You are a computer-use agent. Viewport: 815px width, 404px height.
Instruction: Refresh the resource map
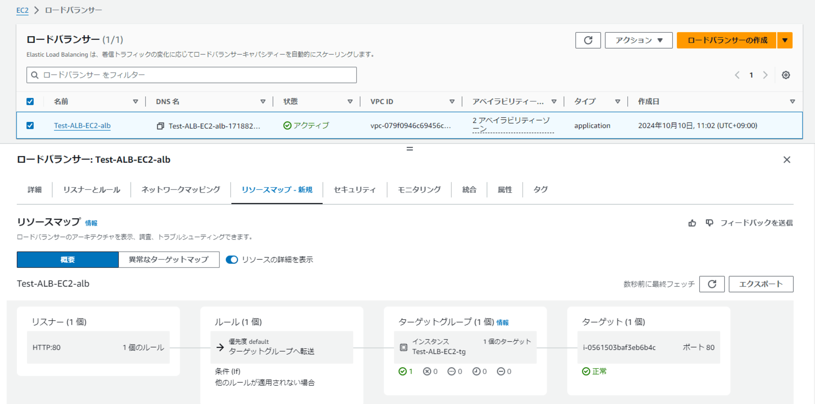coord(712,284)
